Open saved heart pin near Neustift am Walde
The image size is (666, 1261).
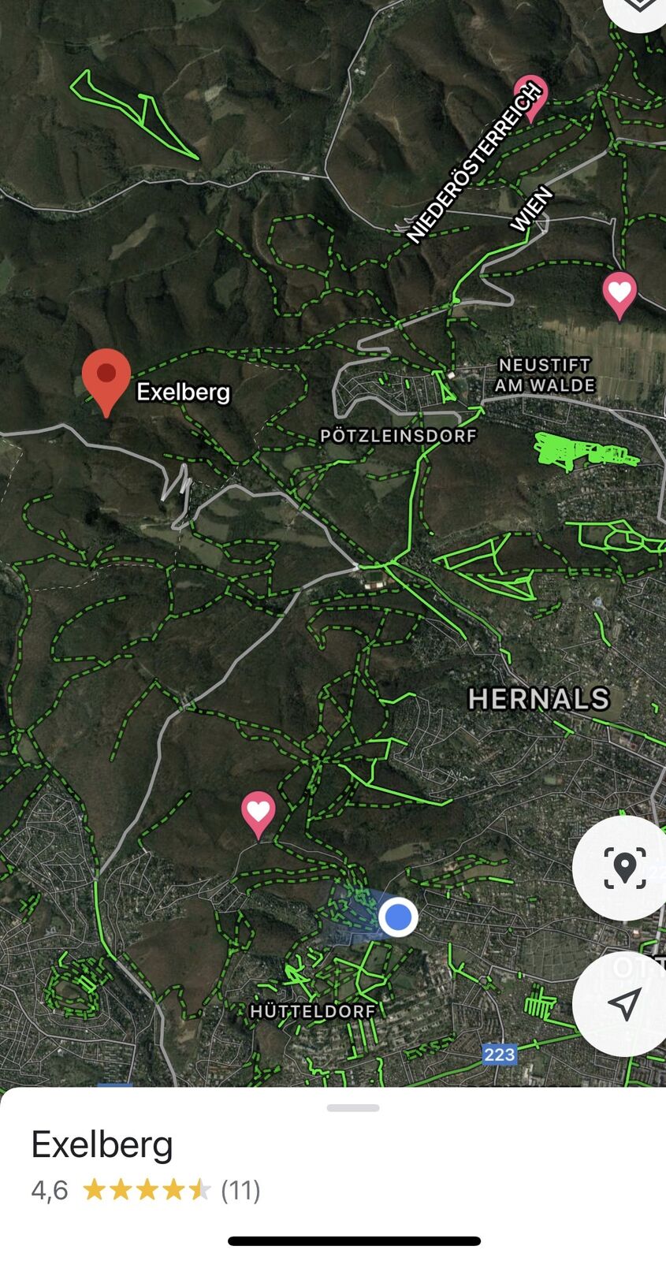pyautogui.click(x=619, y=296)
